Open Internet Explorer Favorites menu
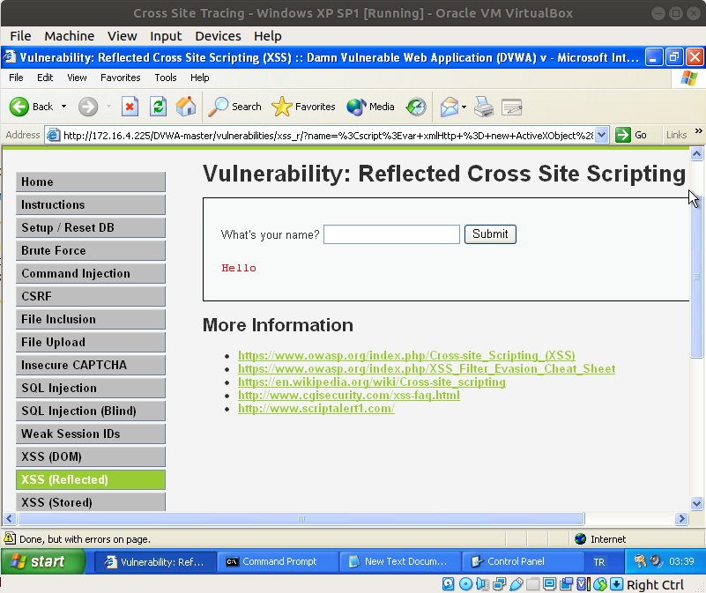The width and height of the screenshot is (706, 593). click(x=120, y=78)
